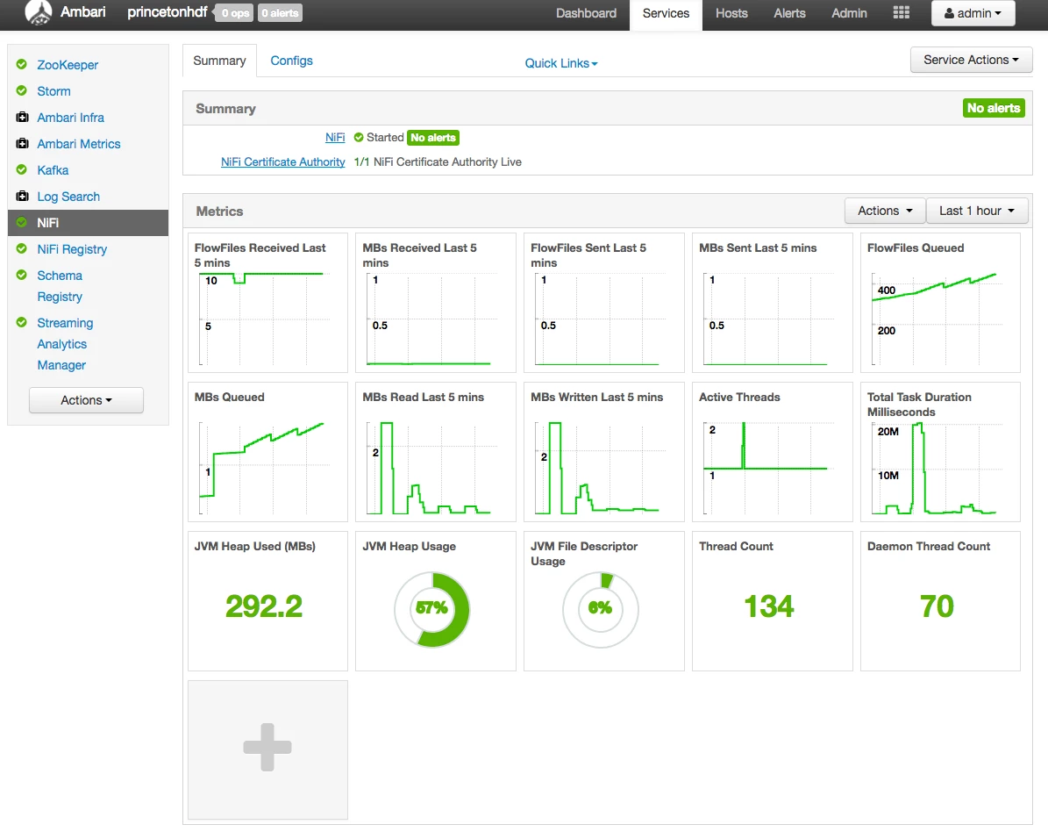The height and width of the screenshot is (839, 1048).
Task: Open MBs Queued graph widget
Action: [x=267, y=452]
